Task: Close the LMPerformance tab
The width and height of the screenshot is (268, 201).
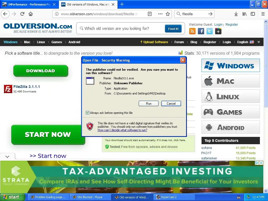Action: 54,4
